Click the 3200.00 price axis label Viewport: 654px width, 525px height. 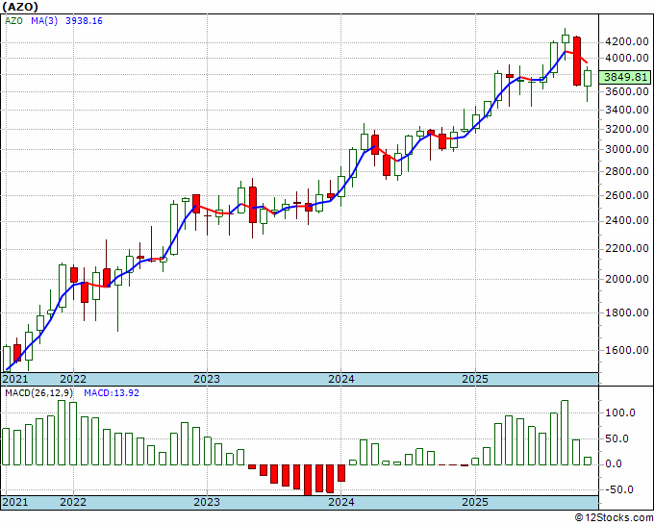pyautogui.click(x=626, y=129)
